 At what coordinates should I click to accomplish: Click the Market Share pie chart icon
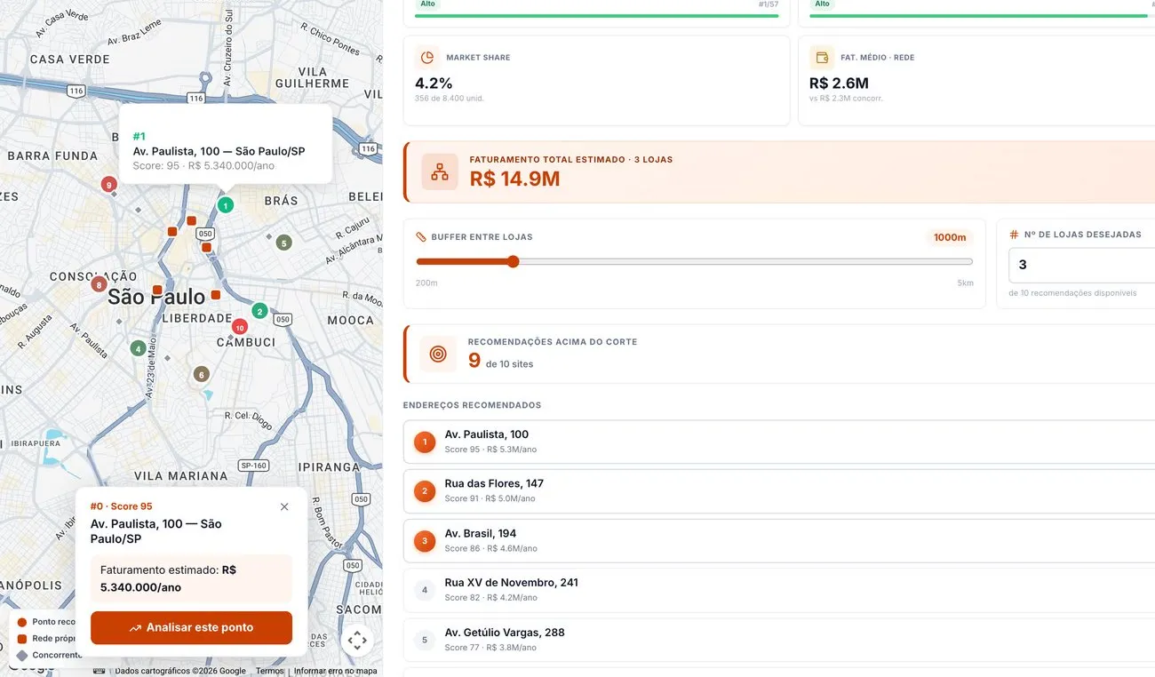coord(427,58)
